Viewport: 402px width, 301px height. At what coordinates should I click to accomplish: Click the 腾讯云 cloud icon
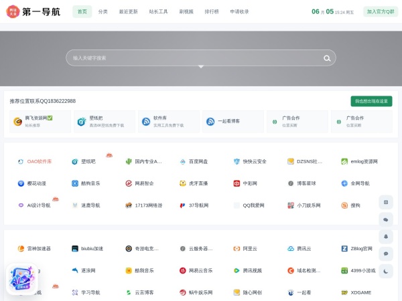tap(291, 249)
